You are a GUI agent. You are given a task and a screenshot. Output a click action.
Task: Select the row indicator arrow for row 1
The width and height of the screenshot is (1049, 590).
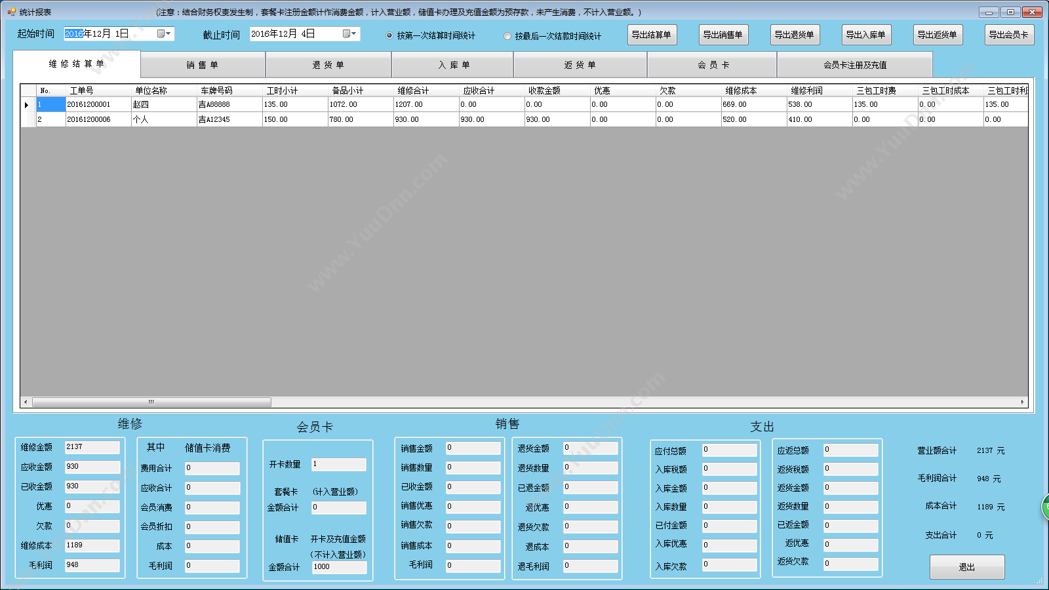point(28,105)
